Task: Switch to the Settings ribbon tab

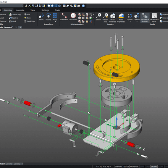Action: (x=45, y=10)
